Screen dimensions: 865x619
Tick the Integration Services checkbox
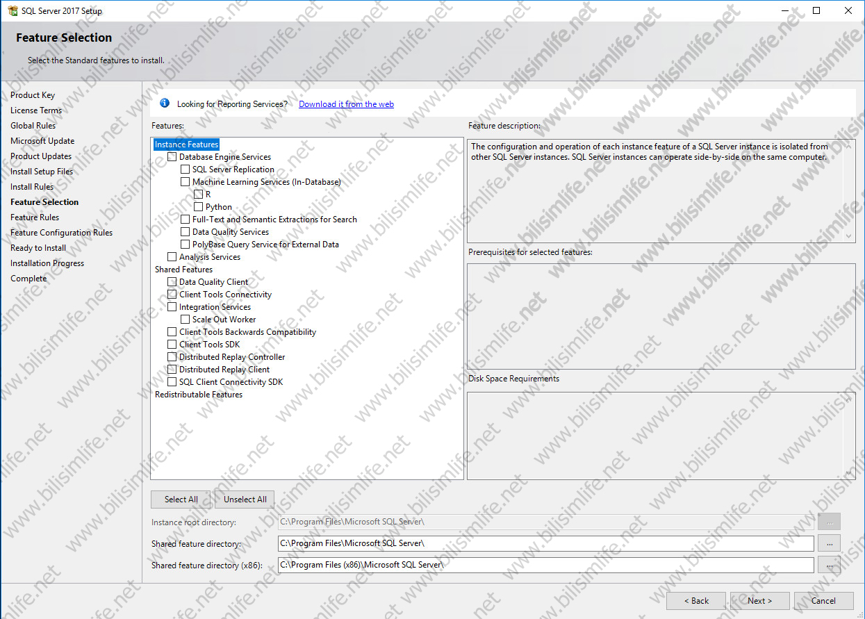click(172, 307)
